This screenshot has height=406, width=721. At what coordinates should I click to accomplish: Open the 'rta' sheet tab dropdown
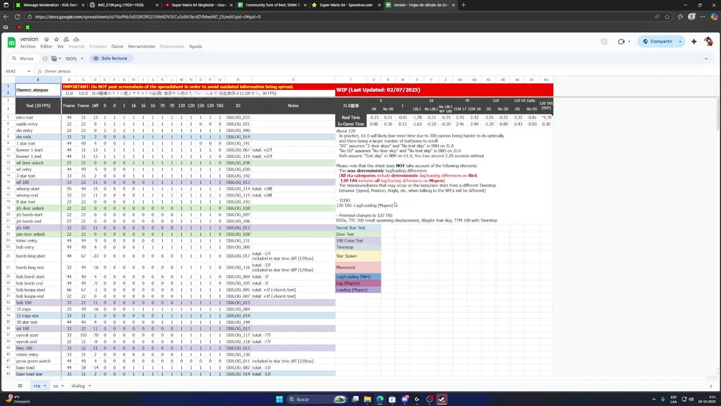[x=44, y=386]
